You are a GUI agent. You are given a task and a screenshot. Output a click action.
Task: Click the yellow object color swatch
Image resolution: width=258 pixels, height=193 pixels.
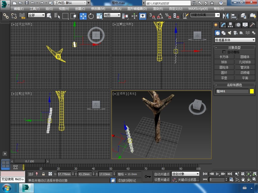click(x=252, y=91)
